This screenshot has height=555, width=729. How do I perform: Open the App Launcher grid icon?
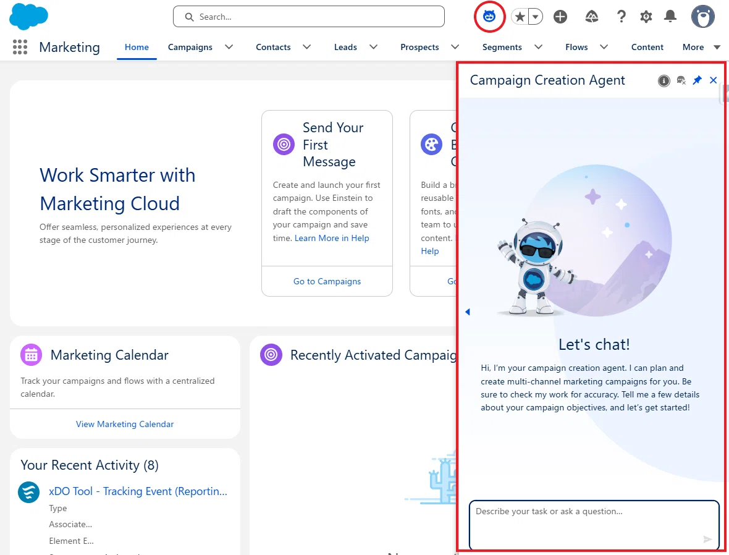pyautogui.click(x=20, y=47)
